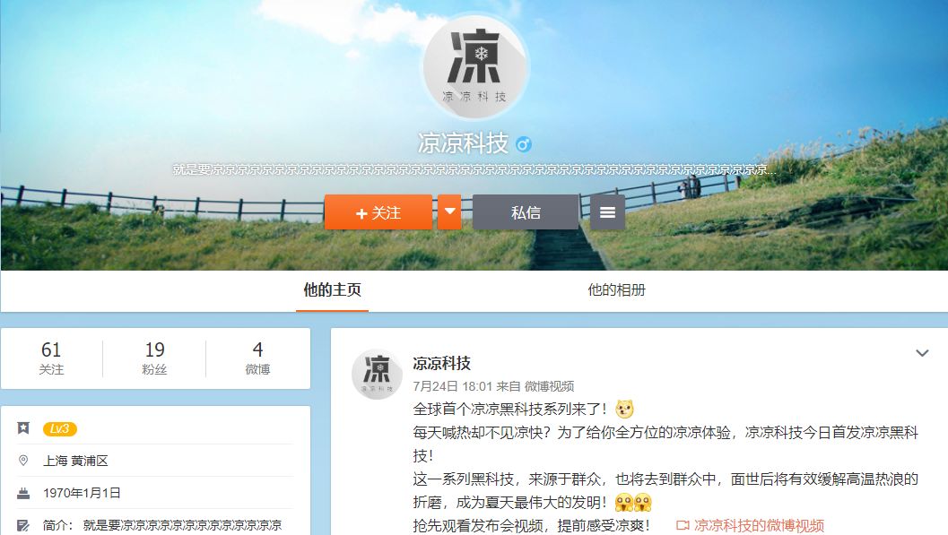Click the 凉凉科技 profile avatar in header

coord(475,66)
